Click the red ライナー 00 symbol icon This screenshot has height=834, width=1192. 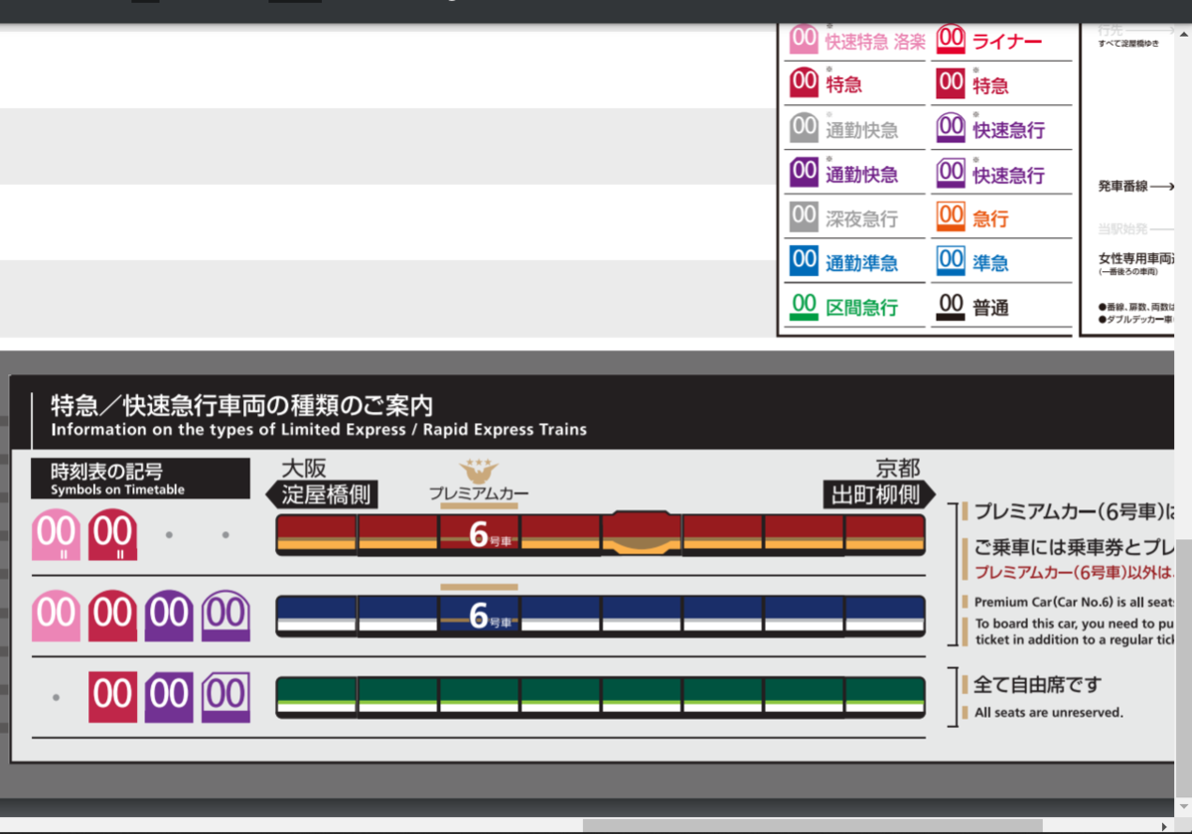tap(951, 39)
